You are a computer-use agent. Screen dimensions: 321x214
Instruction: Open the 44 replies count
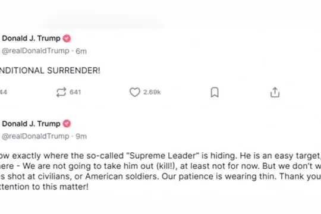pyautogui.click(x=4, y=92)
